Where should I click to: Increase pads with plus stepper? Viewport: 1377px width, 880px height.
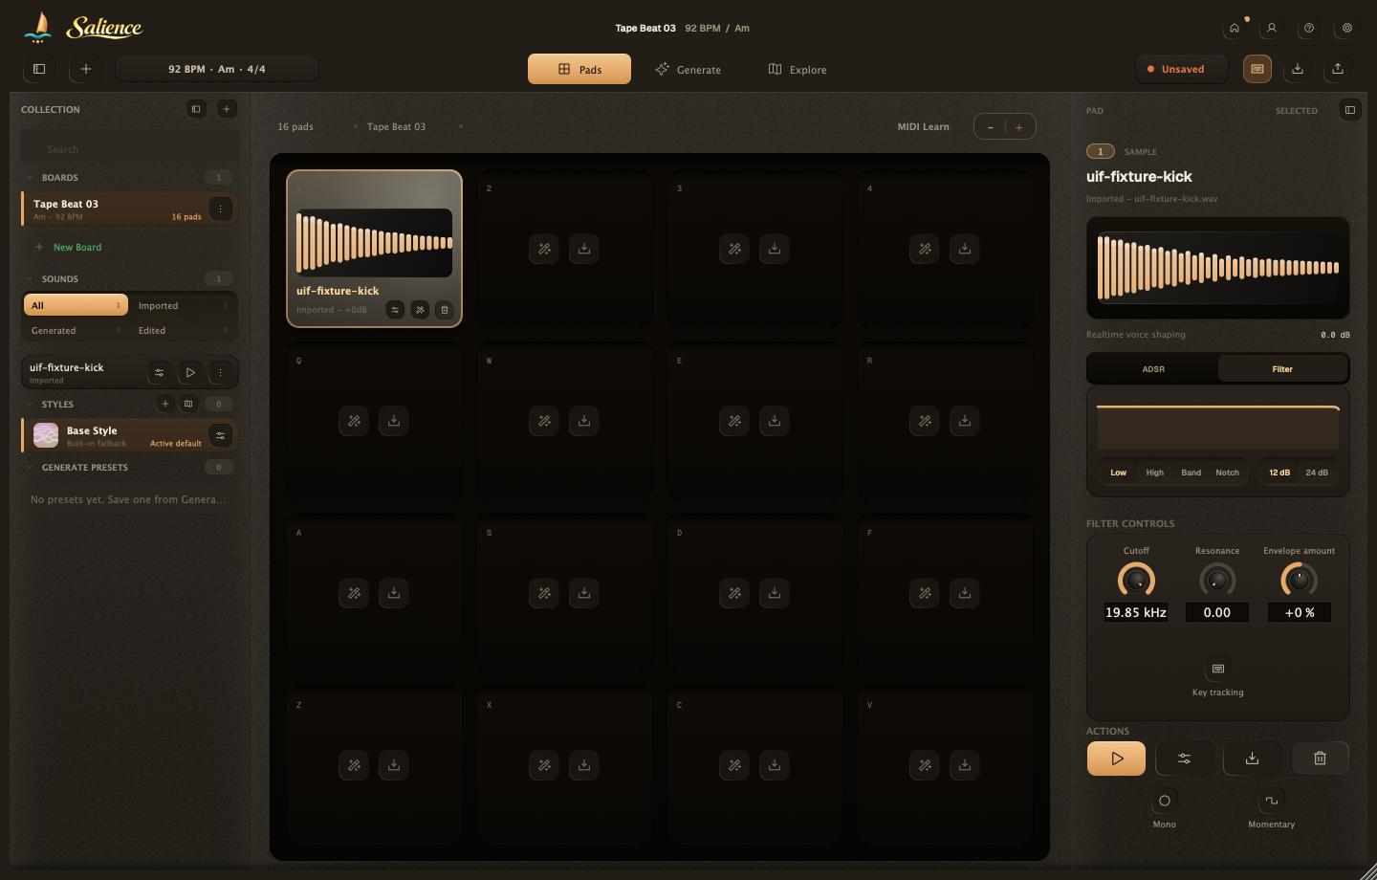(x=1019, y=127)
